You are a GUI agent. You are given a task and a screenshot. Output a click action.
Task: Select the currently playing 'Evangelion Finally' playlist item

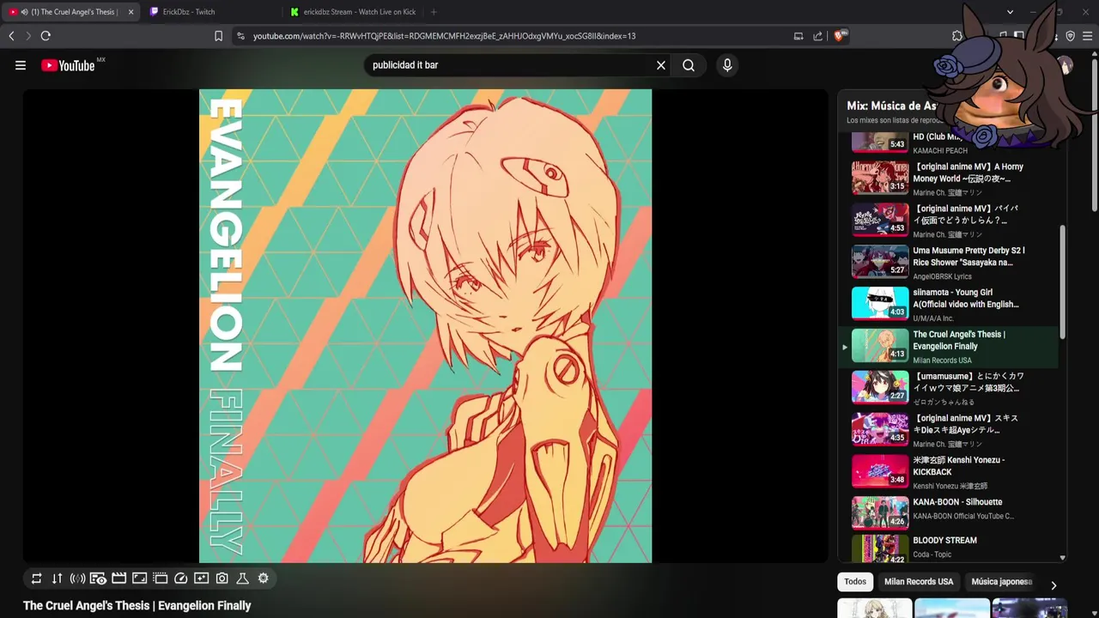tap(949, 347)
